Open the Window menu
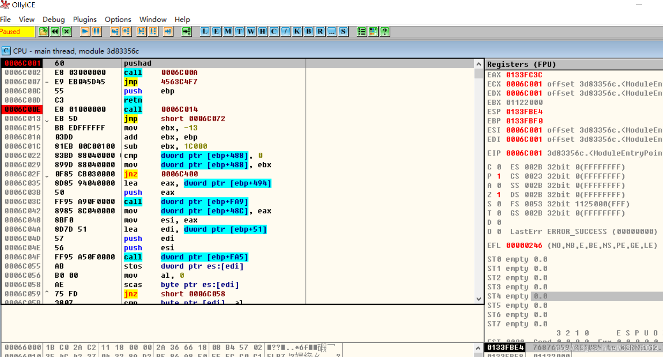The height and width of the screenshot is (357, 663). pos(153,19)
